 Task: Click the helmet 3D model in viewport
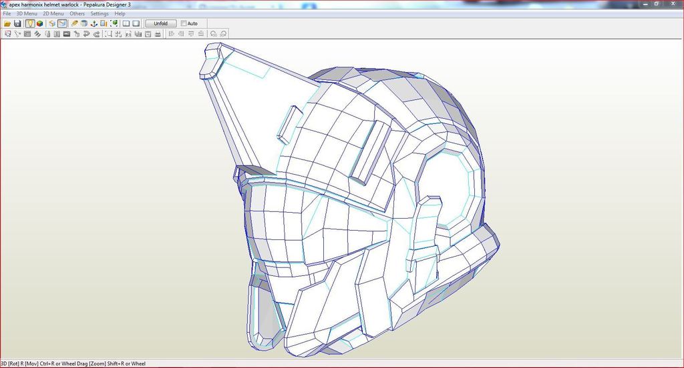pos(347,200)
